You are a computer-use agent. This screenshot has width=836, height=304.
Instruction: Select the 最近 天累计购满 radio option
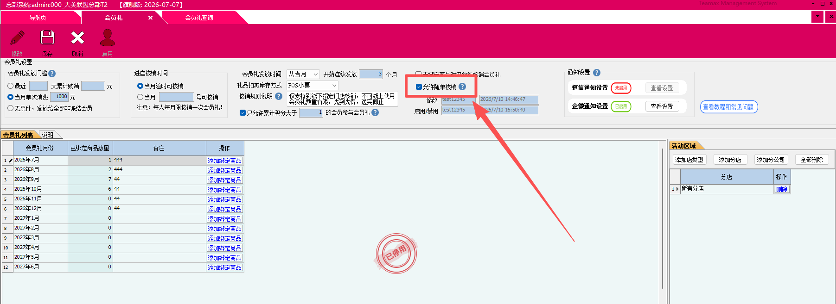(x=10, y=86)
